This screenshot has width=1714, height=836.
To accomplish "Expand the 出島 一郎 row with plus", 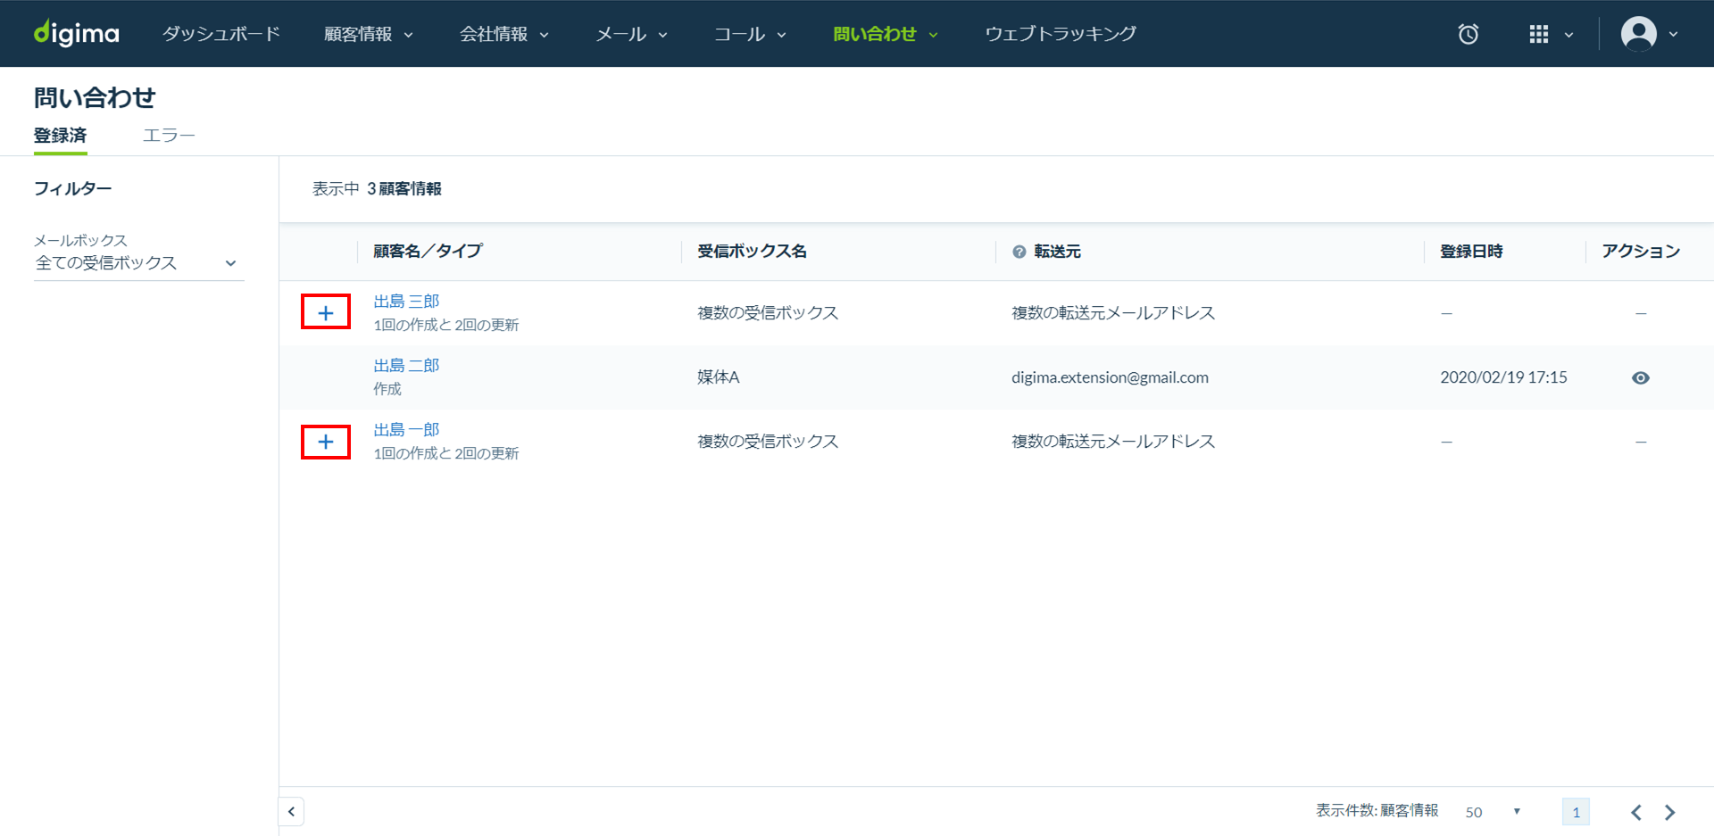I will click(x=326, y=442).
